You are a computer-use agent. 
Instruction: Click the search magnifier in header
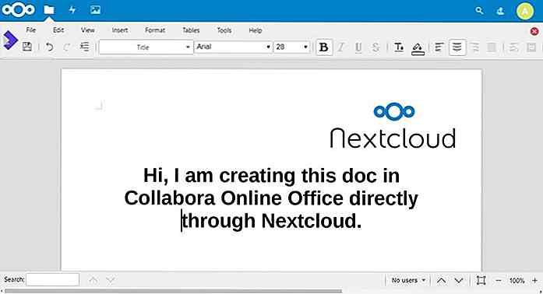point(479,10)
